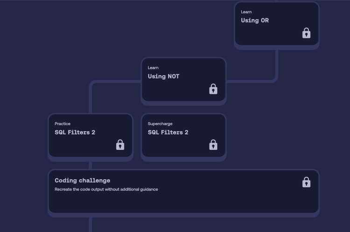Open the Supercharge SQL Filters 2 title

point(168,132)
